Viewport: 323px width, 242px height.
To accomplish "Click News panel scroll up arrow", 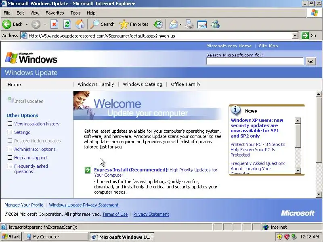I will point(298,121).
